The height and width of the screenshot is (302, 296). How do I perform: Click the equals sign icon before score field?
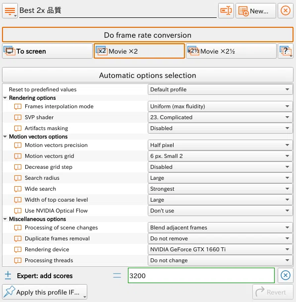[x=117, y=275]
